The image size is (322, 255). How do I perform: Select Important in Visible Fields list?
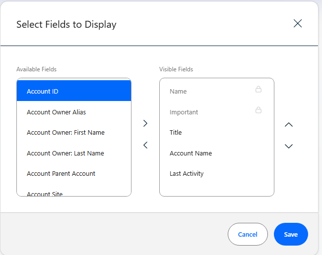217,112
